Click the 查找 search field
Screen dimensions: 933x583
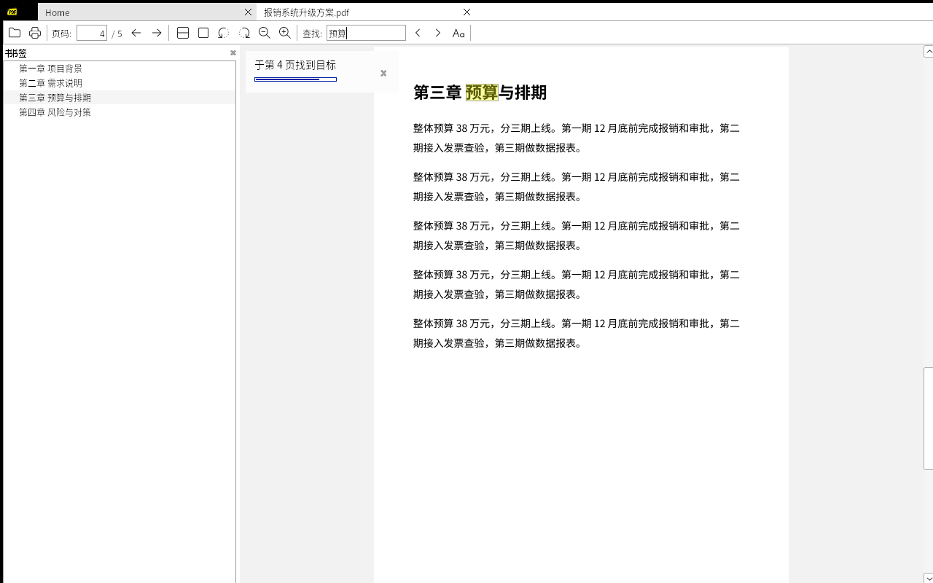pos(366,33)
